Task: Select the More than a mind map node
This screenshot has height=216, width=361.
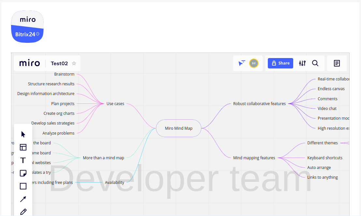Action: coord(103,158)
